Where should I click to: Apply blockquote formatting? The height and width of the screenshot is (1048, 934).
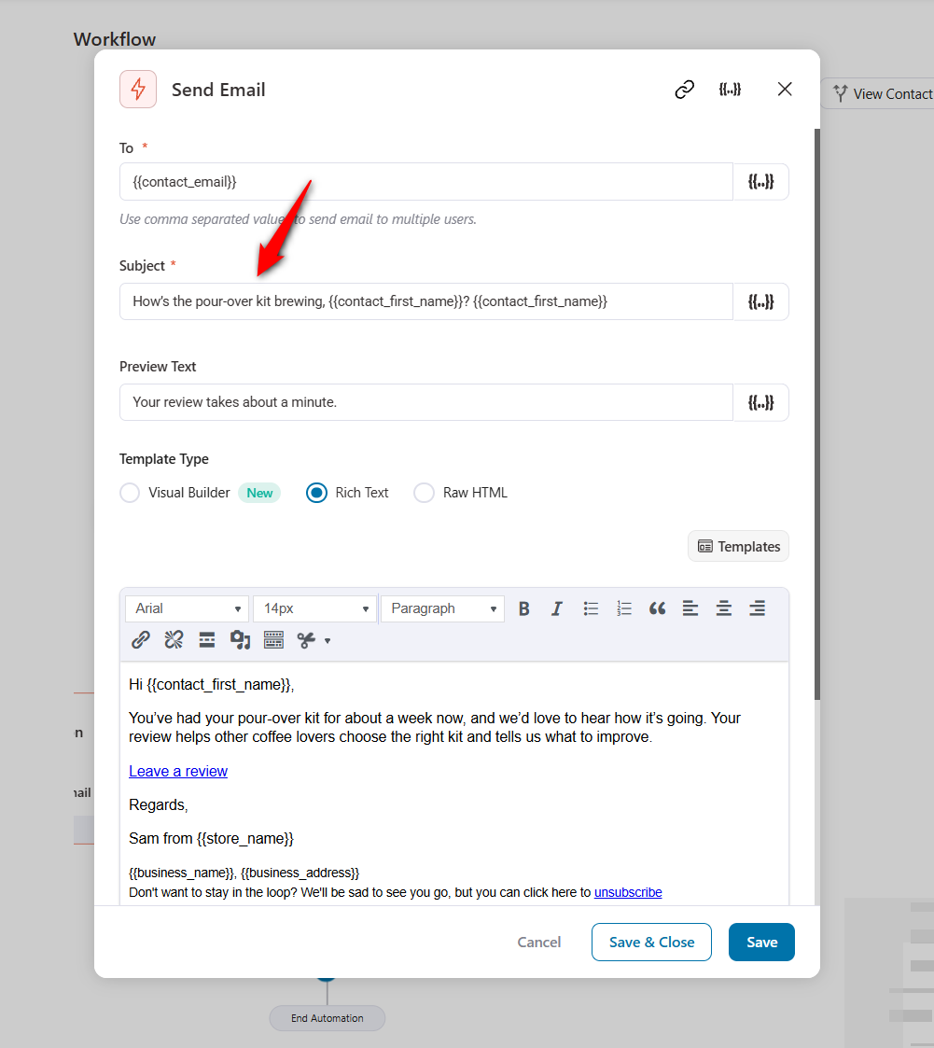(658, 608)
